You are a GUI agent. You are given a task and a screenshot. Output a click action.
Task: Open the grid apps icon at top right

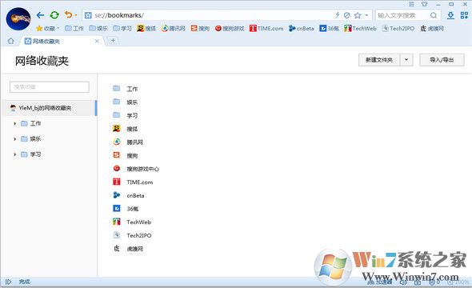pos(464,15)
